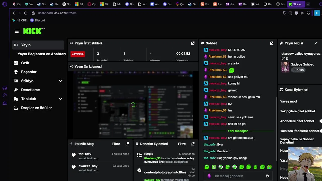Click Takipçilere özel sohbet setting
Viewport: 322px width, 181px height.
tap(298, 111)
